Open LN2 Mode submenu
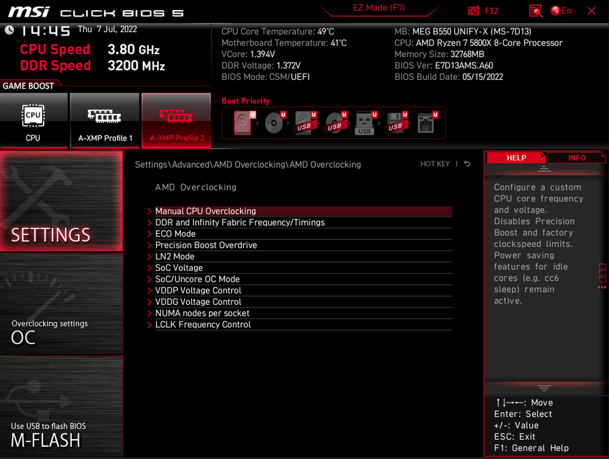The image size is (609, 459). pos(300,256)
